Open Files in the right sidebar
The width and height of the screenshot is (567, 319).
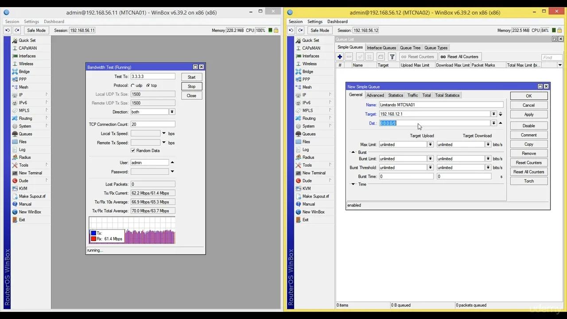(x=306, y=142)
